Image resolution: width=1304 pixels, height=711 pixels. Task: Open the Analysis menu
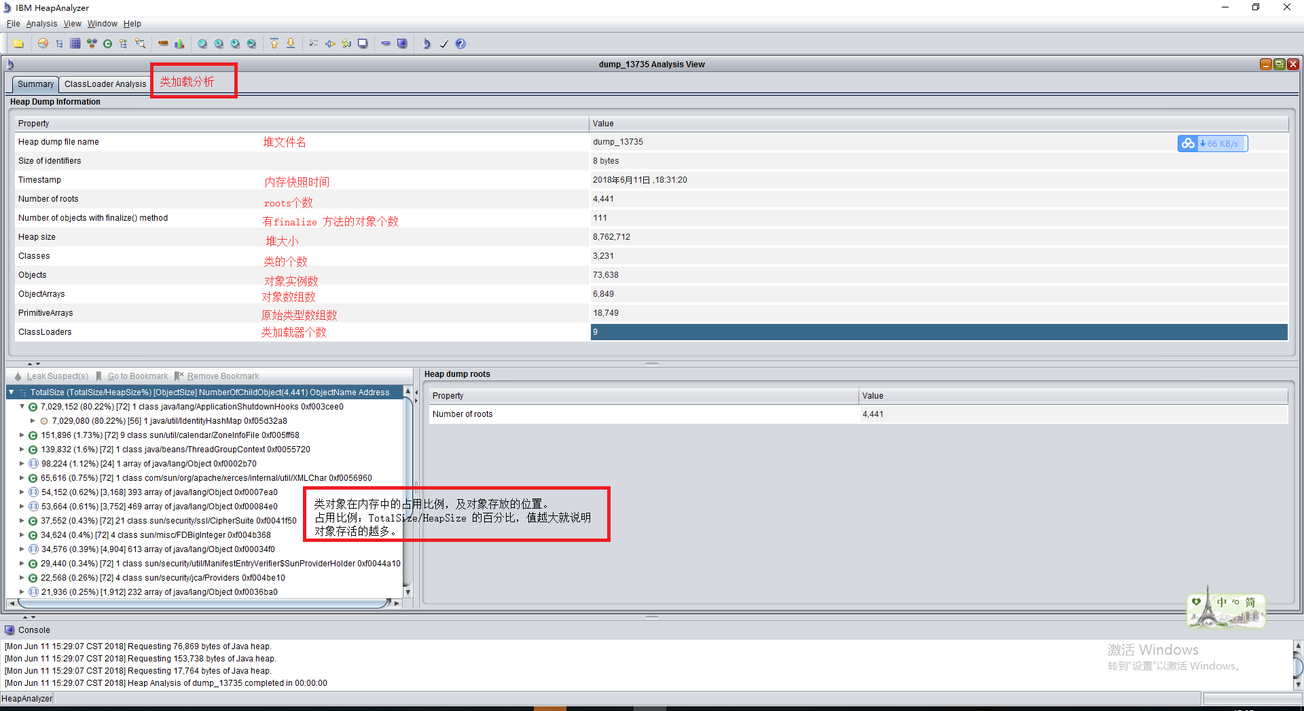42,24
